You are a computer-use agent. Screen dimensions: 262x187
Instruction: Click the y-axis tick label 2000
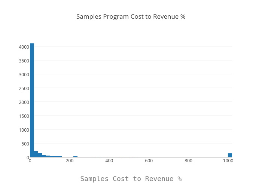(x=24, y=102)
